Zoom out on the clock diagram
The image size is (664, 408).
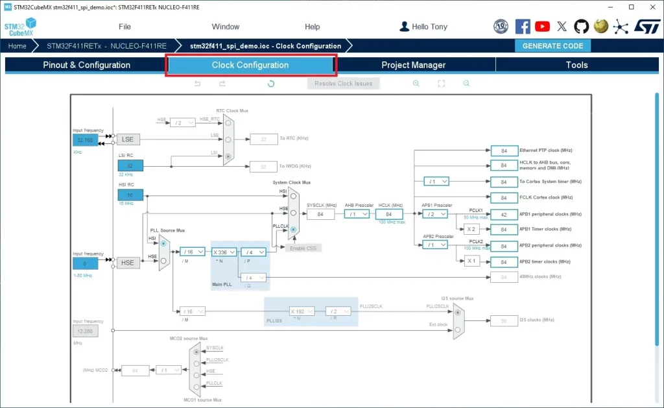(466, 84)
